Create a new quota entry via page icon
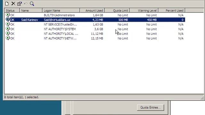This screenshot has height=115, width=205. click(7, 4)
